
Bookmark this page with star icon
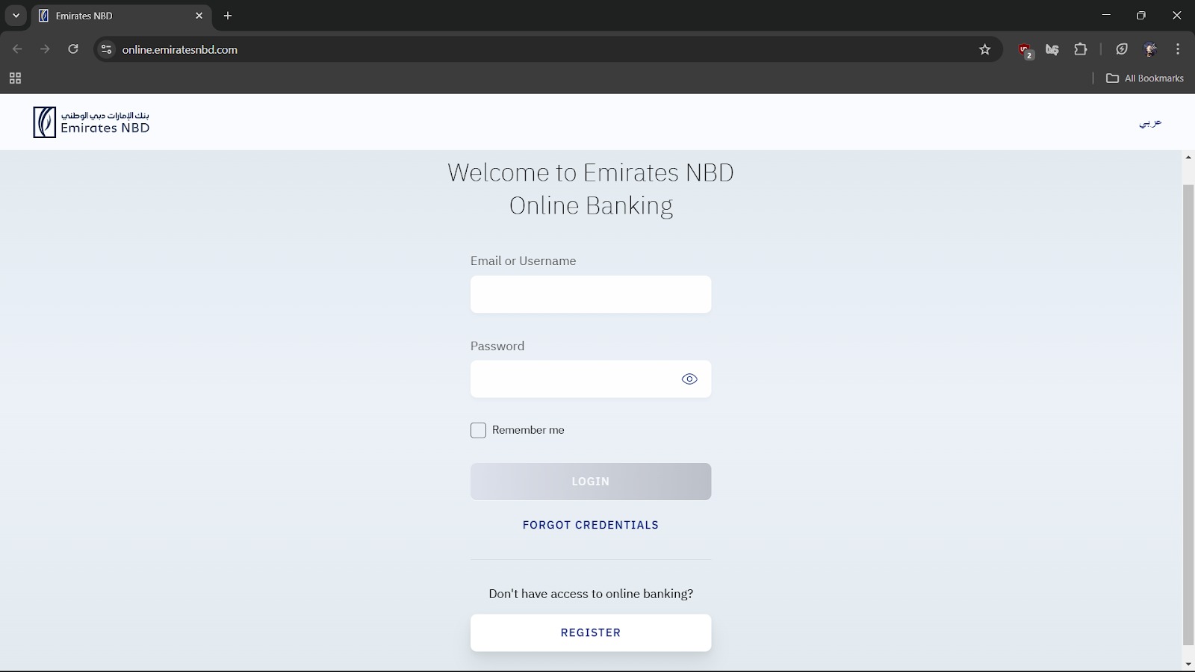point(985,49)
